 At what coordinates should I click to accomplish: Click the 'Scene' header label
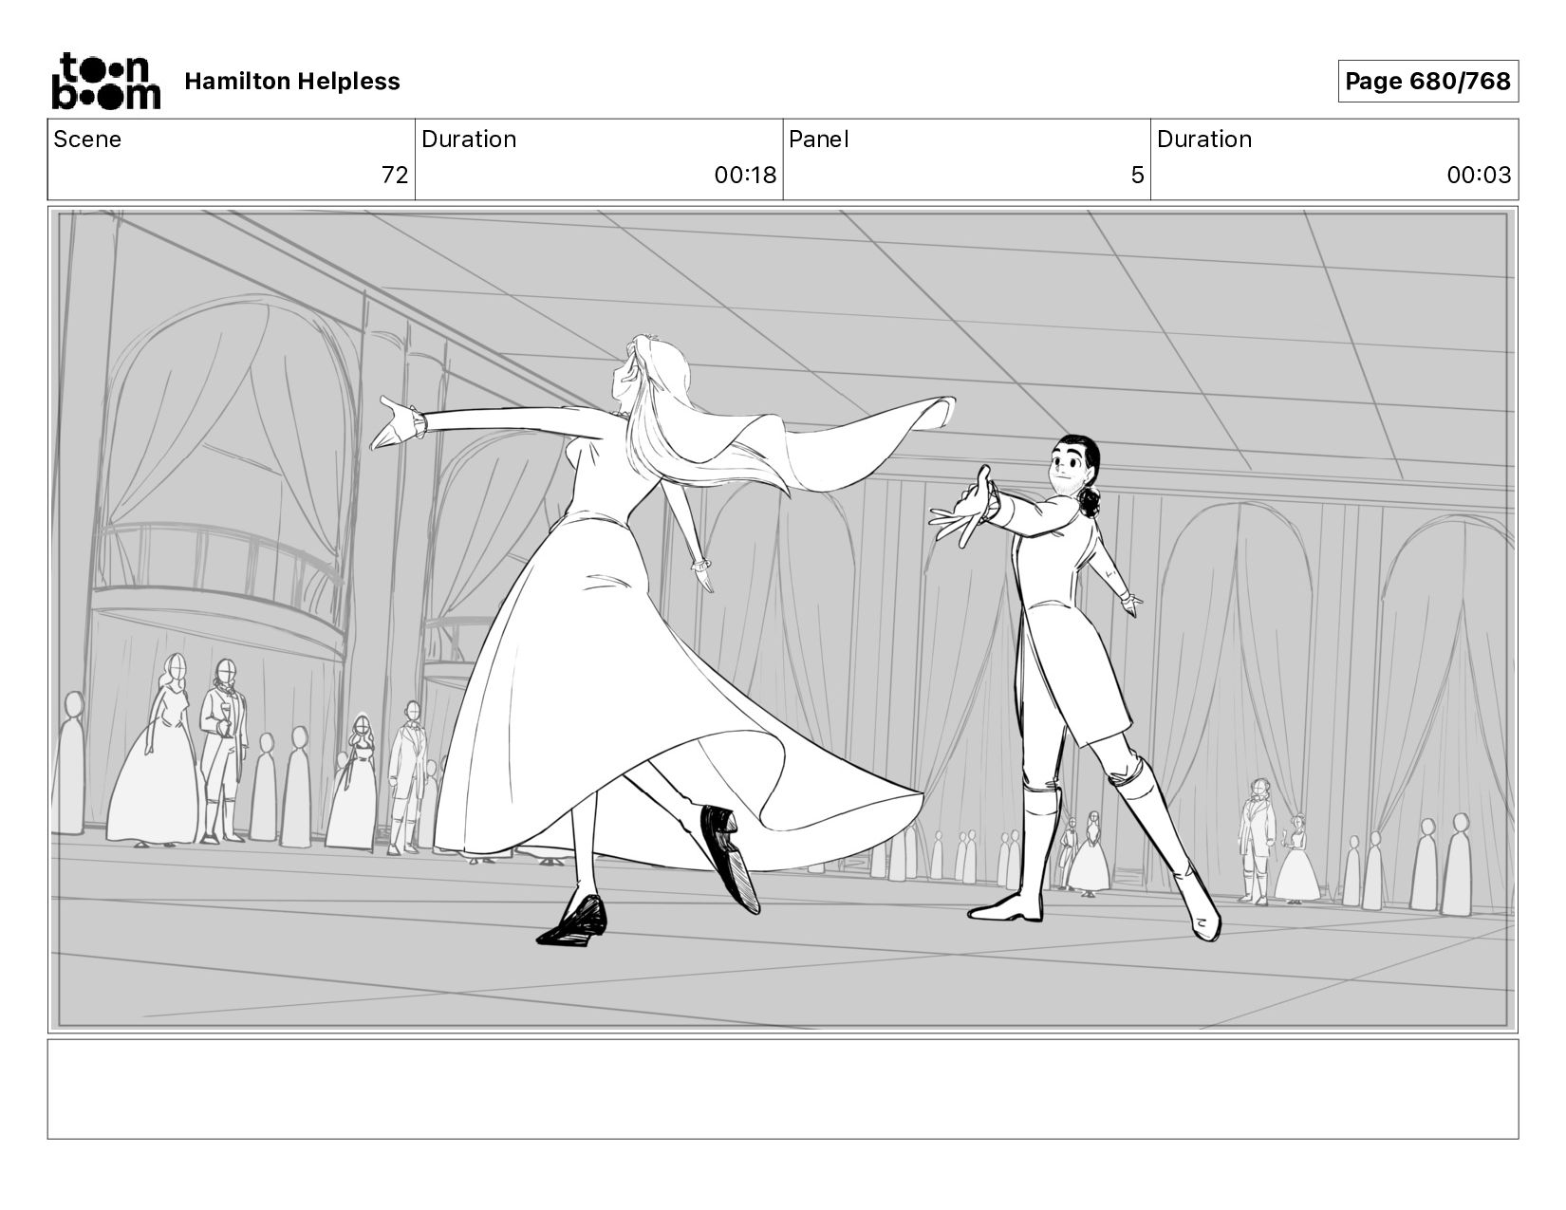click(87, 140)
